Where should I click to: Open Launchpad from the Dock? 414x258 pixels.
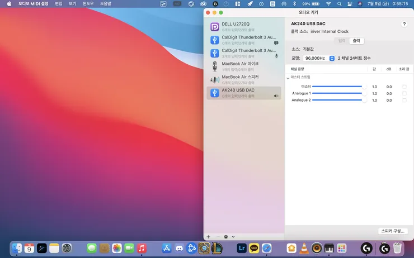341,248
